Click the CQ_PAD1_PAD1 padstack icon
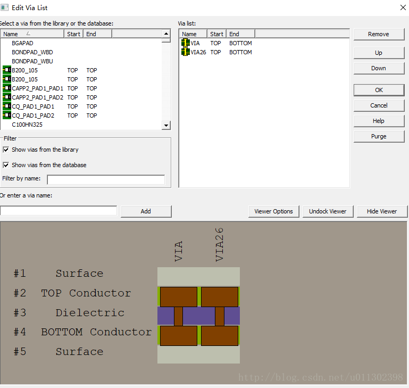The image size is (409, 388). (x=7, y=106)
